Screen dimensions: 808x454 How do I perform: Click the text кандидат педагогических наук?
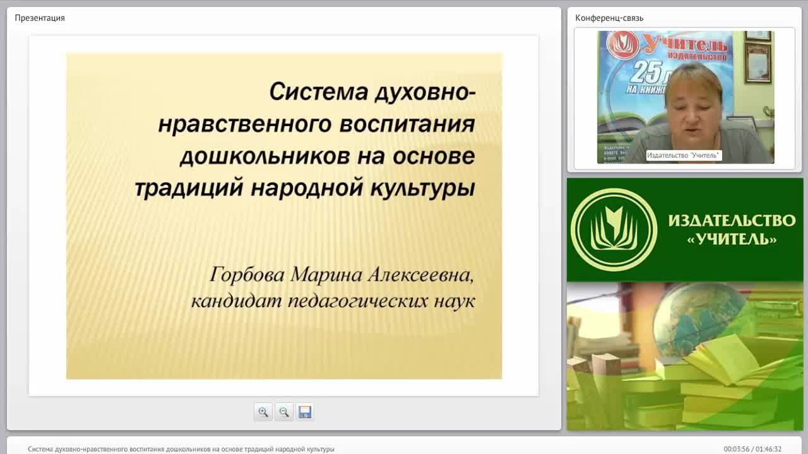point(333,301)
